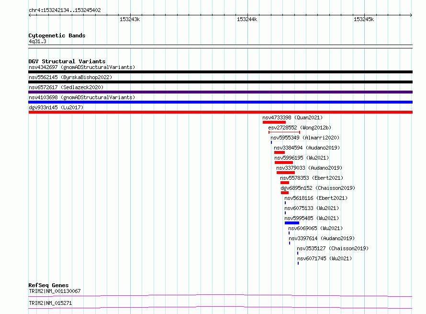Click variant label nsv5996195 (Wu2021)
This screenshot has height=314, width=426.
(x=302, y=158)
